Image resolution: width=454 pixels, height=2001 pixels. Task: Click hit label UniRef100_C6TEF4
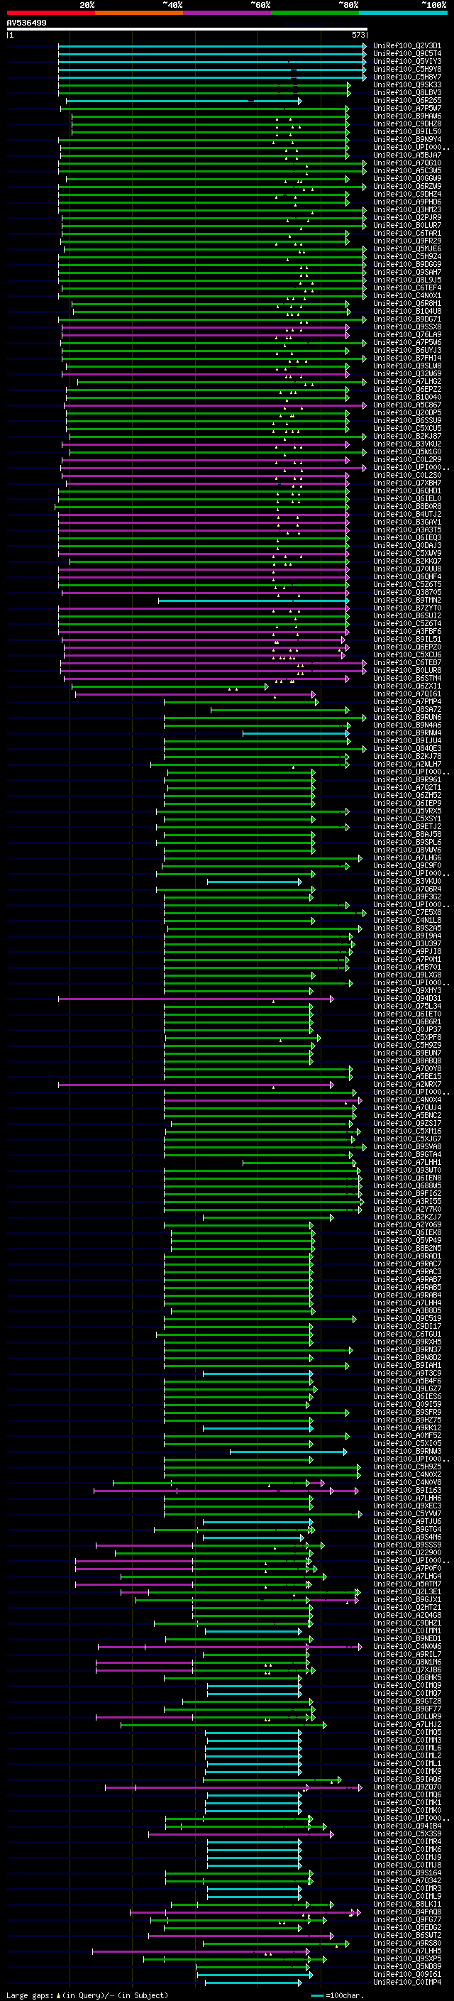click(407, 288)
